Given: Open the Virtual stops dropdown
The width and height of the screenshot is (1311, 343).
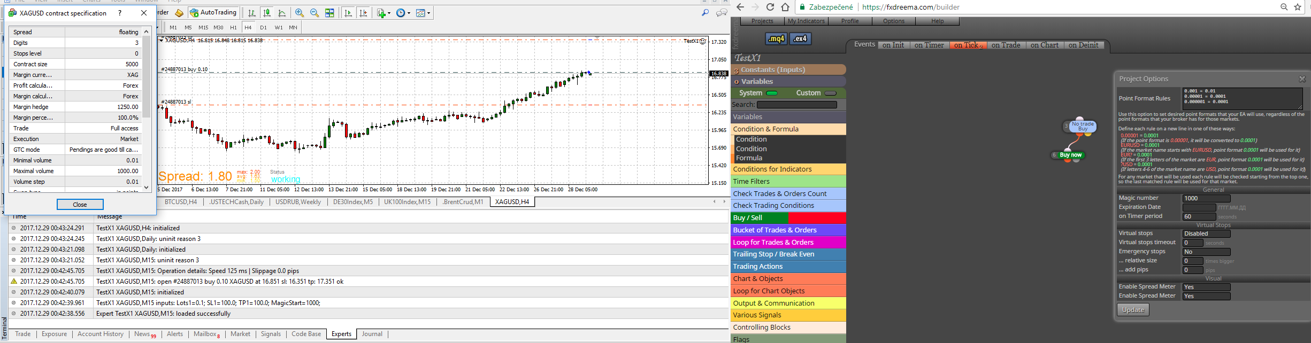Looking at the screenshot, I should (1206, 233).
